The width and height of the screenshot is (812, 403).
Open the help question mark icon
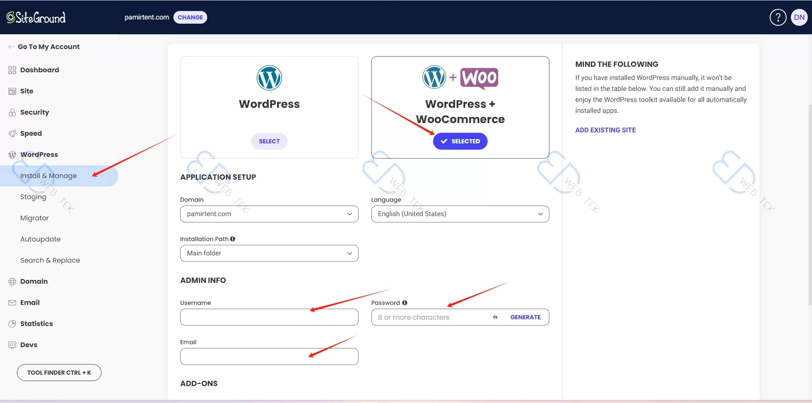(778, 17)
